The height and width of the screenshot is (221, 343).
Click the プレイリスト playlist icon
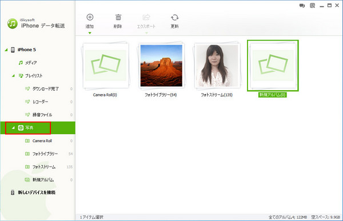pos(21,75)
